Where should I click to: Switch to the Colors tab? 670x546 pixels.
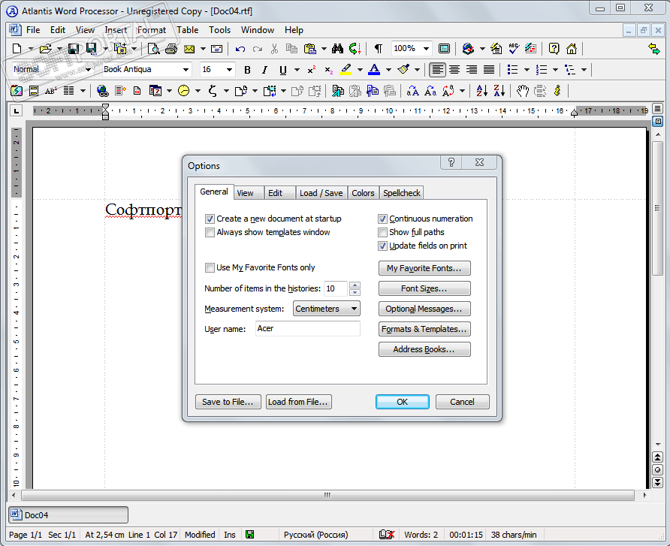click(x=363, y=193)
